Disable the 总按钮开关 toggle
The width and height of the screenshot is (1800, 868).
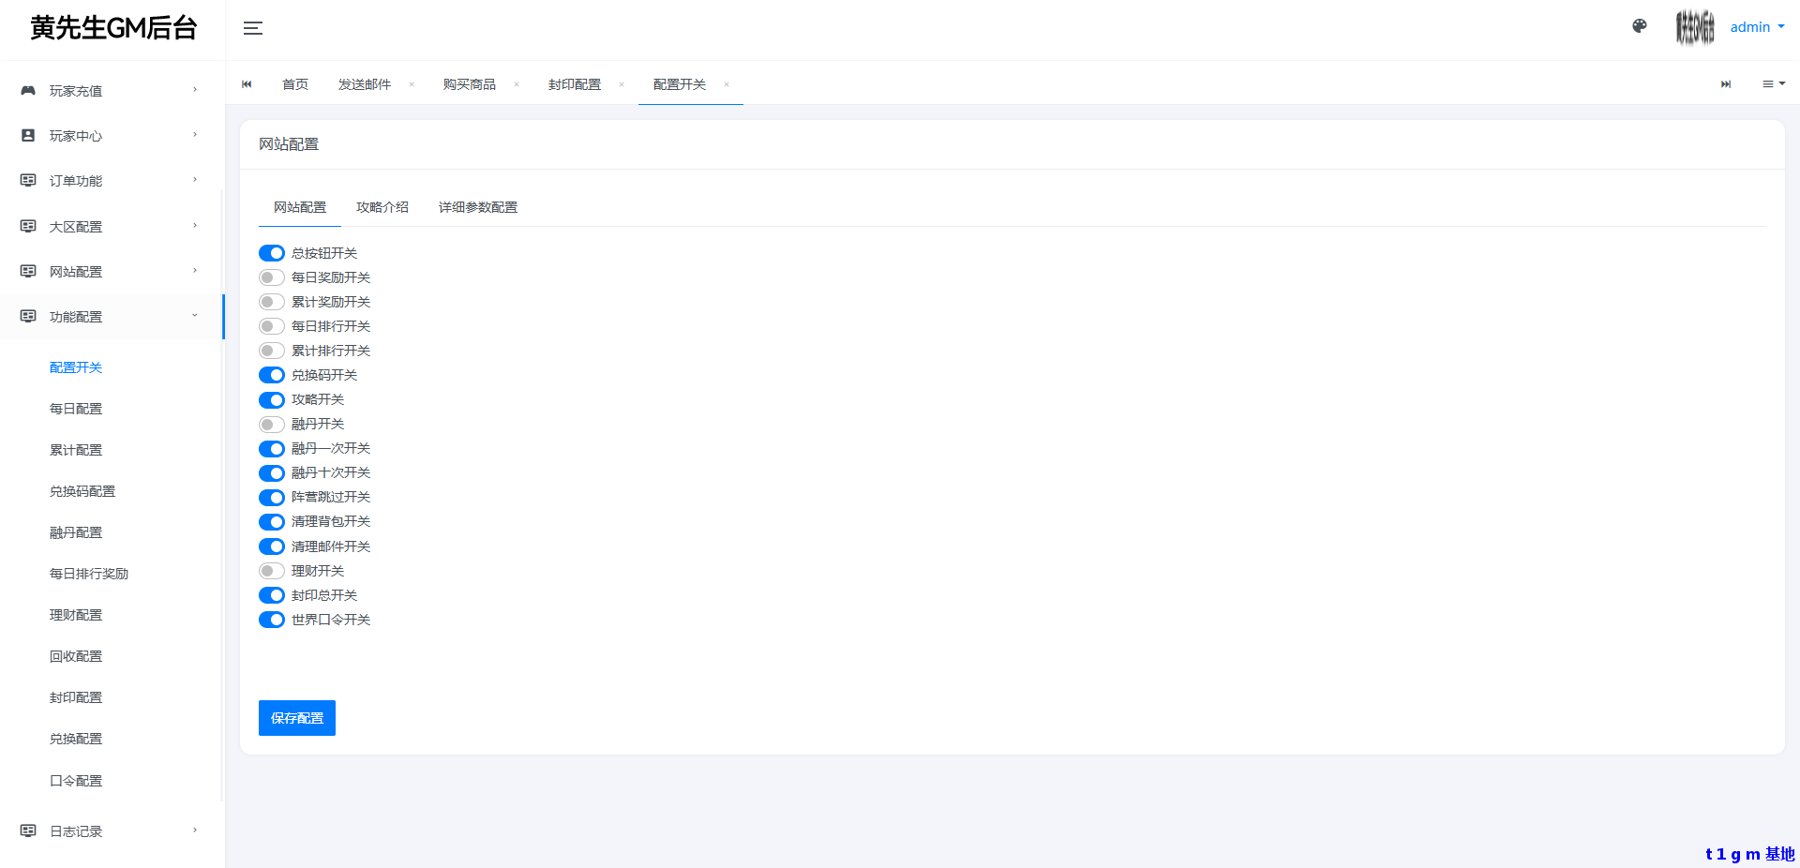point(272,253)
